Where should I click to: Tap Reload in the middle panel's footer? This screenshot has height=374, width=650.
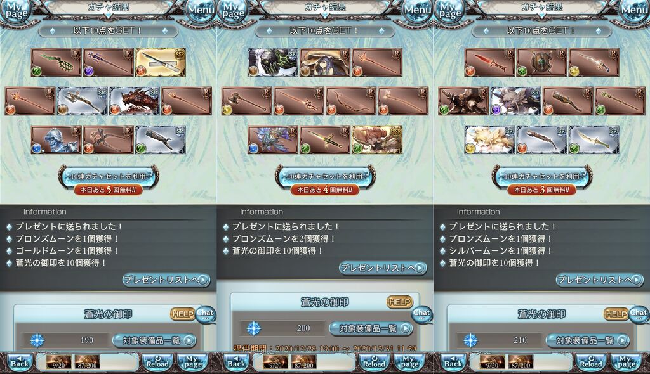pyautogui.click(x=375, y=363)
